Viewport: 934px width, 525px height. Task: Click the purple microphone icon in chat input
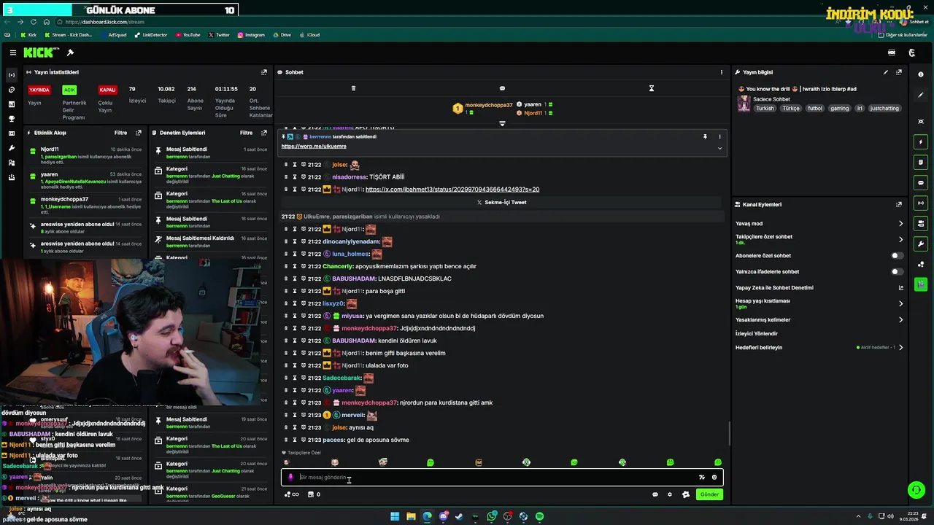coord(290,478)
